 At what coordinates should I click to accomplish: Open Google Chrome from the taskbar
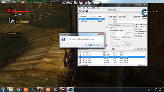[x=18, y=90]
